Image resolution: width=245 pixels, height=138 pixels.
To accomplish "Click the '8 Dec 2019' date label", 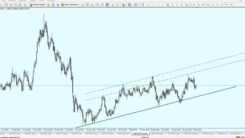I will 197,130.
